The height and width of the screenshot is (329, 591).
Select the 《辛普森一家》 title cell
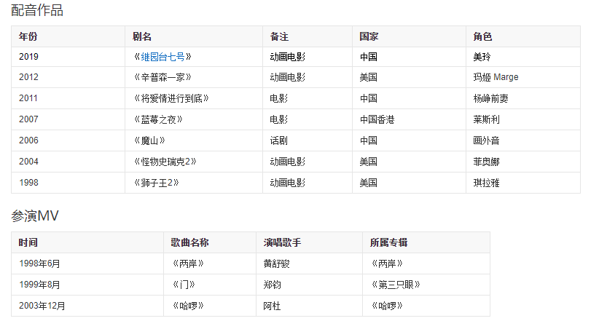pos(163,77)
